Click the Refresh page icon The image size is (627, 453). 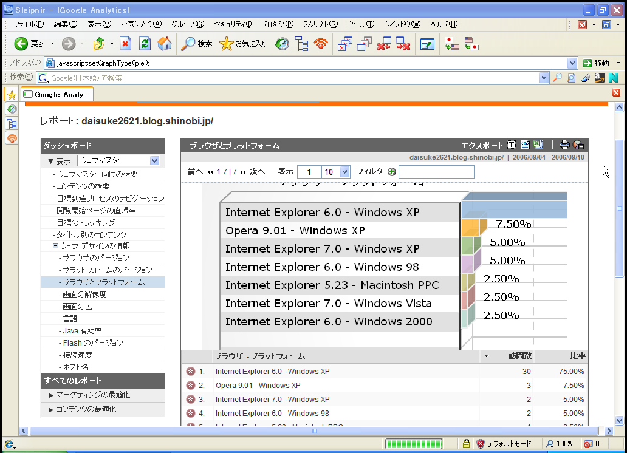tap(145, 43)
